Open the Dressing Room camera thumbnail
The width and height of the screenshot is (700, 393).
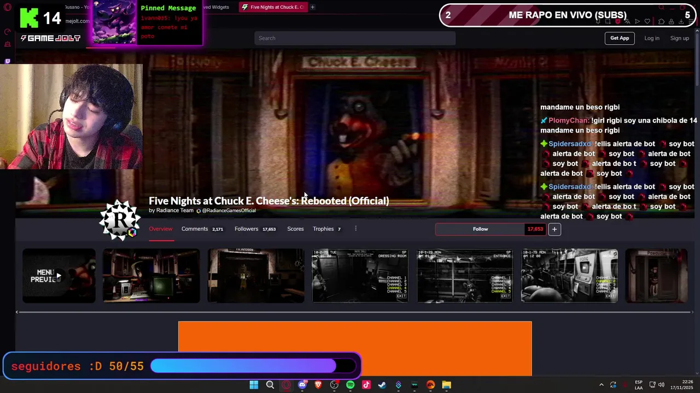point(360,276)
